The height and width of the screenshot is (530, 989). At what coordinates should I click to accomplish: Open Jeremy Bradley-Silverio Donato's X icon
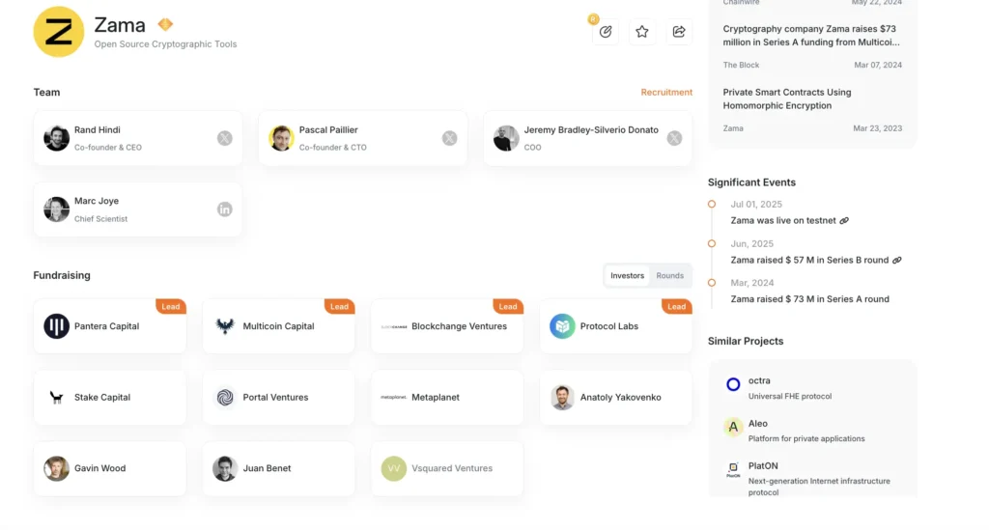coord(674,138)
